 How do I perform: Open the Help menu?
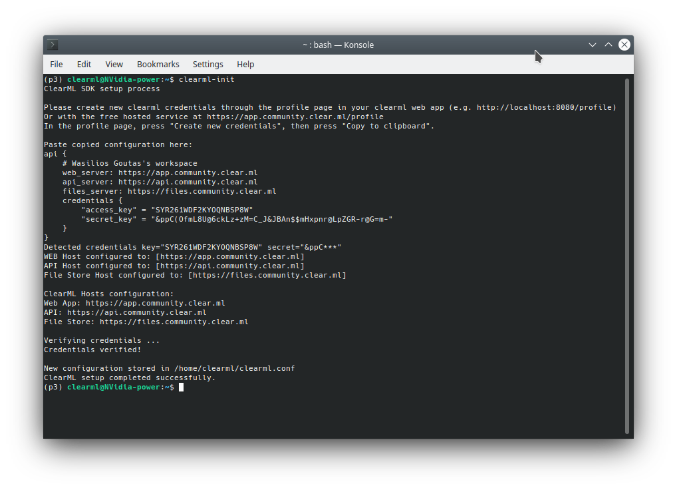pyautogui.click(x=245, y=64)
